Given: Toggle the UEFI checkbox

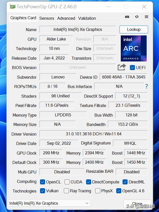Looking at the screenshot, I should [x=132, y=68].
